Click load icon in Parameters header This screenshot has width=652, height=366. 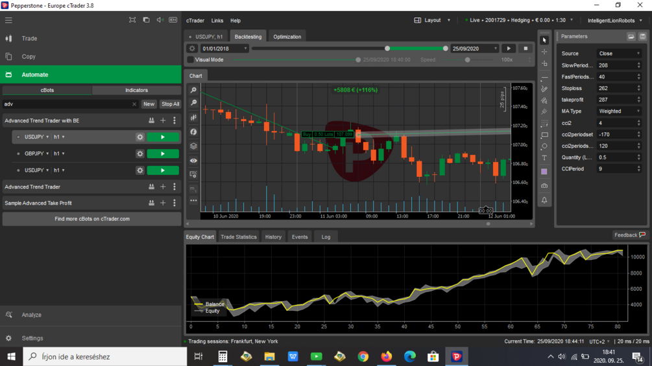tap(631, 36)
